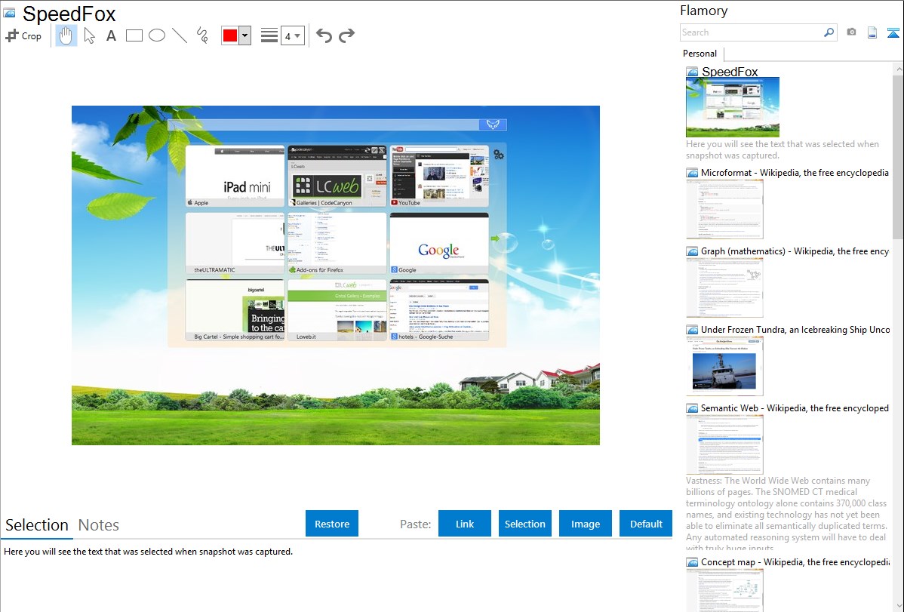Screen dimensions: 904x612
Task: Activate the hand pan tool
Action: (66, 35)
